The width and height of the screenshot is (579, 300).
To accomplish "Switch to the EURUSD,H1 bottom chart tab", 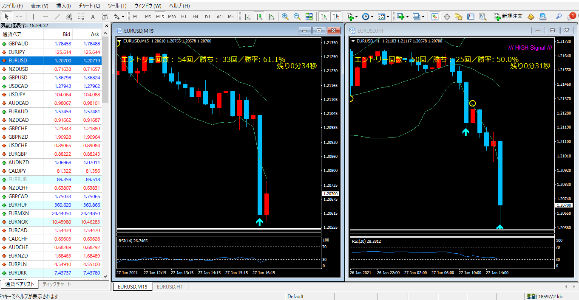I will point(170,287).
